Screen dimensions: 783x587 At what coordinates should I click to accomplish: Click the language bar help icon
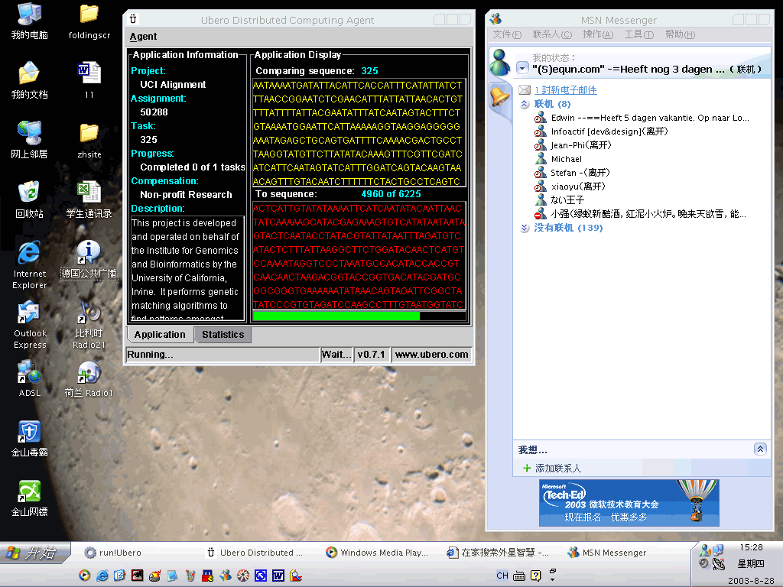[536, 576]
